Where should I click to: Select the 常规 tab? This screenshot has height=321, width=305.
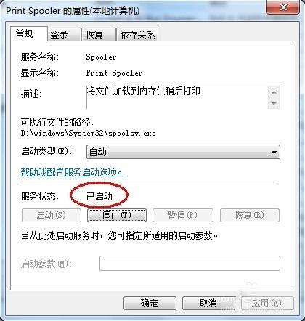point(29,33)
